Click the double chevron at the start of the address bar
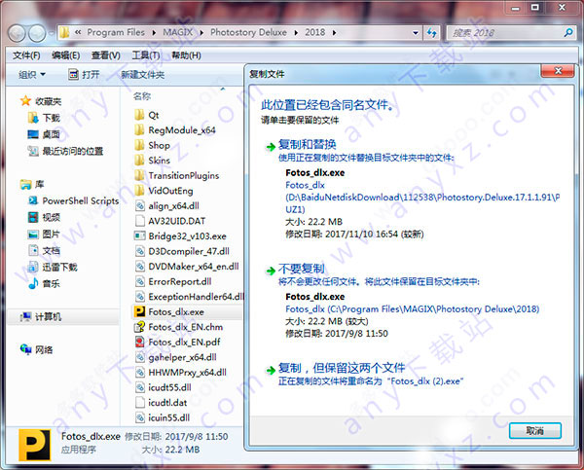The height and width of the screenshot is (470, 584). coord(78,32)
